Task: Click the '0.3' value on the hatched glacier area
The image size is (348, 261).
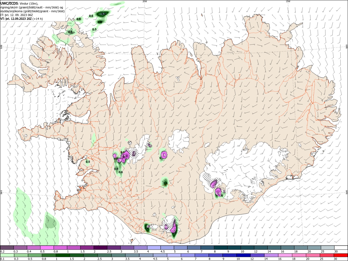Action: point(133,154)
